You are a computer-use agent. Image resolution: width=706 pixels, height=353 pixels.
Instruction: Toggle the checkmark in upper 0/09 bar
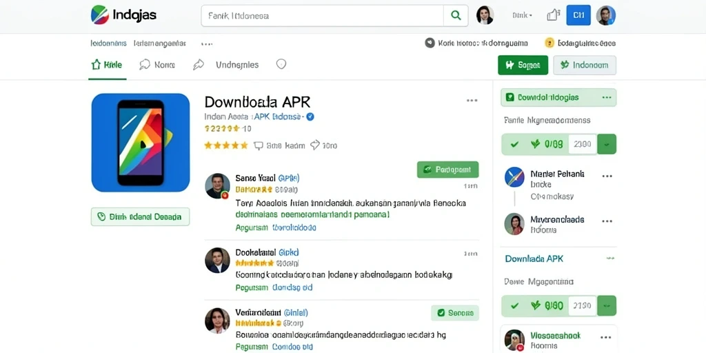(514, 144)
